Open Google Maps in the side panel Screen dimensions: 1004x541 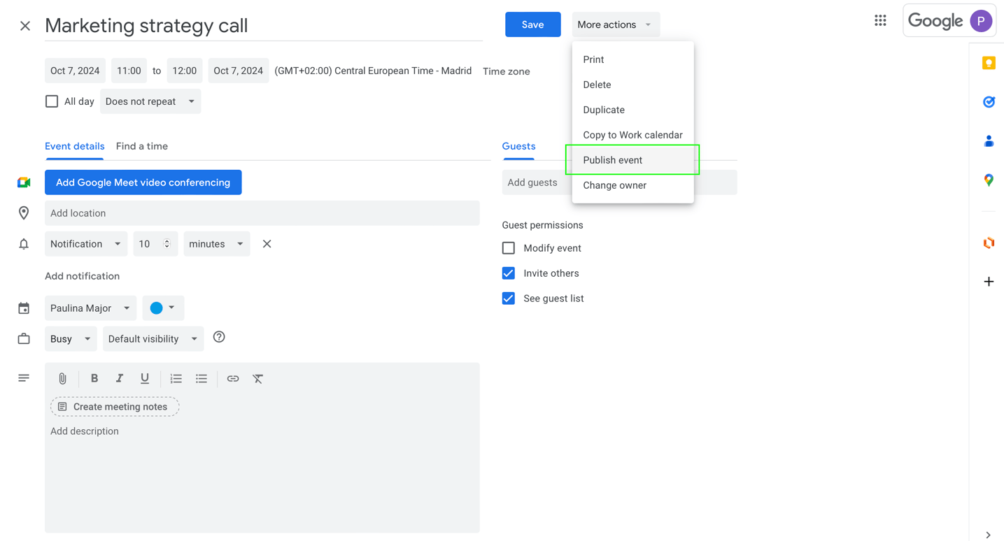click(x=989, y=180)
